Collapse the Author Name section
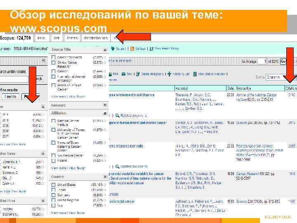This screenshot has height=223, width=297. 43,154
